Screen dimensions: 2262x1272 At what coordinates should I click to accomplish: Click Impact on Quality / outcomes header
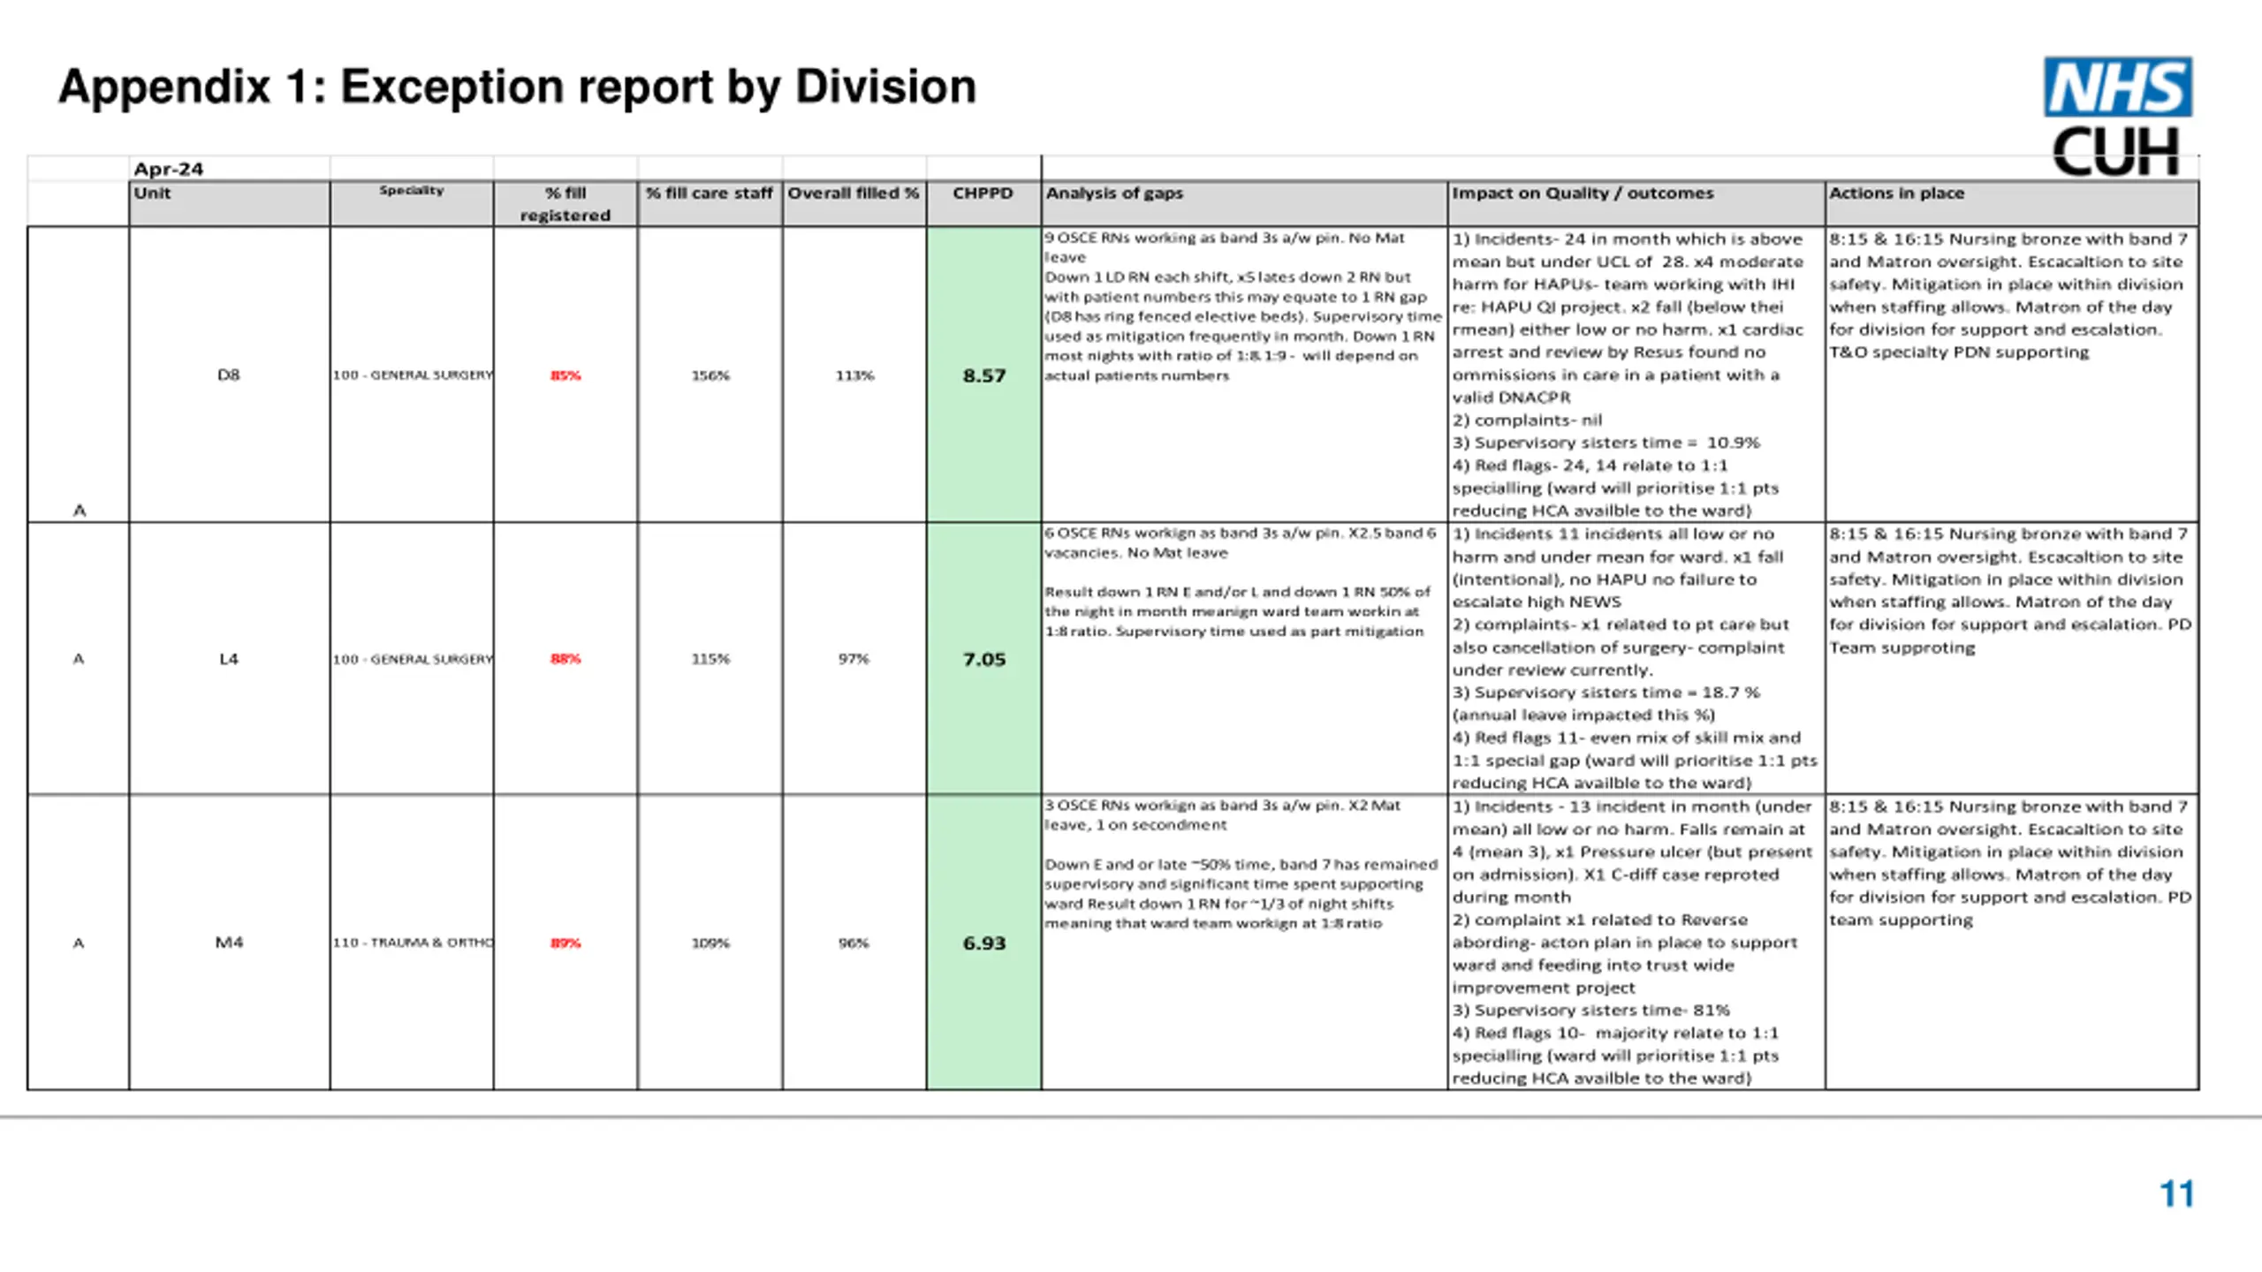pyautogui.click(x=1582, y=193)
